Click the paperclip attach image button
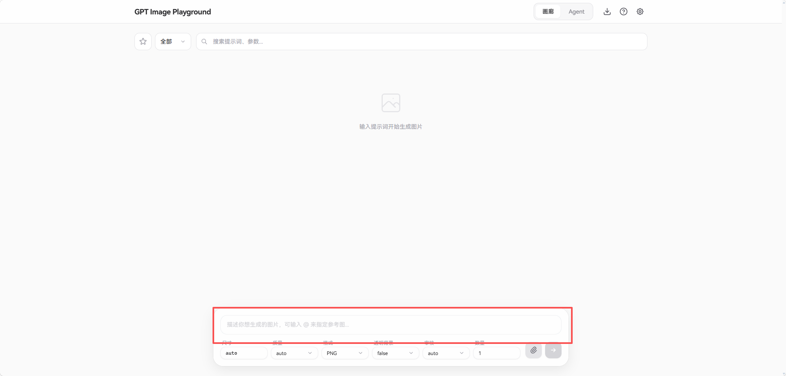This screenshot has width=786, height=376. 534,350
